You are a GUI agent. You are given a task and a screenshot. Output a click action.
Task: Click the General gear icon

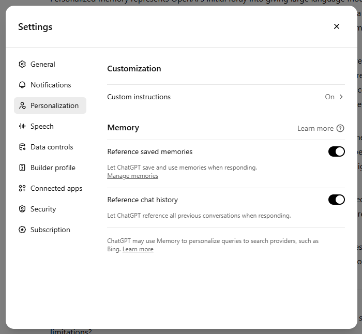(22, 64)
